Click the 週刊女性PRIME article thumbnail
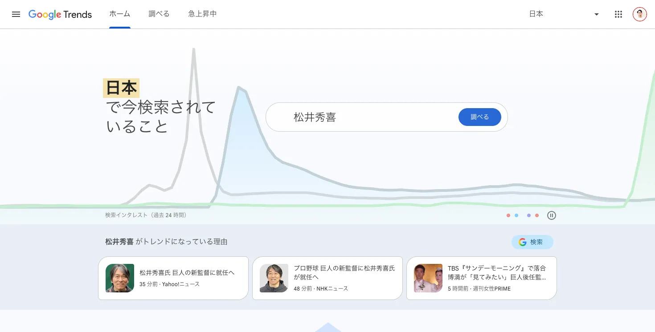 (428, 278)
